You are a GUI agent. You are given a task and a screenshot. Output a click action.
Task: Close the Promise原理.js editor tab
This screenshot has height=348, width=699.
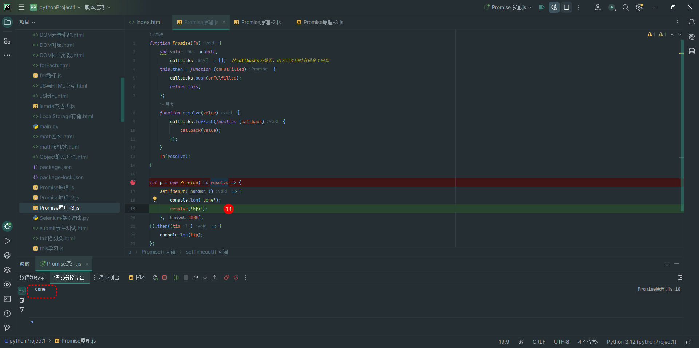(x=224, y=22)
